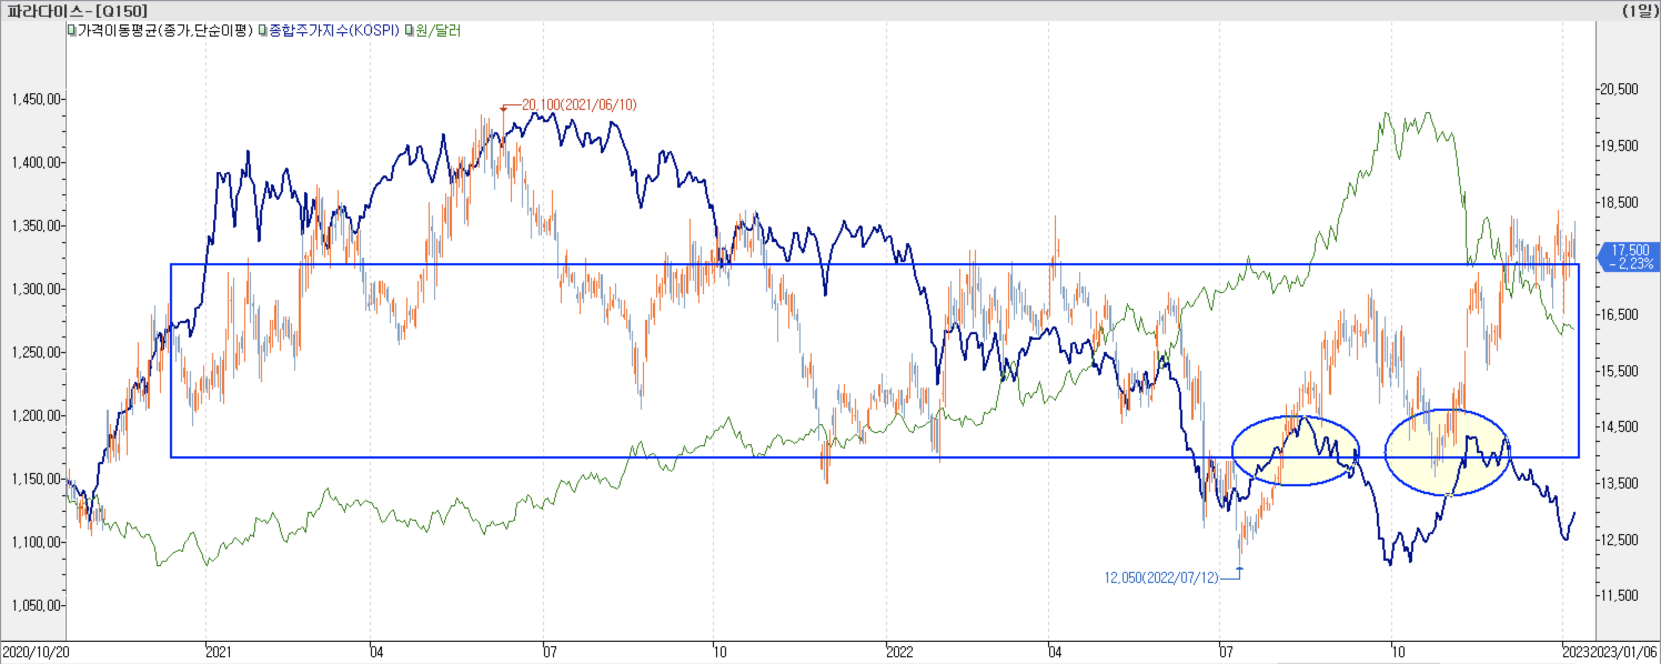Viewport: 1661px width, 664px height.
Task: Click the 2022 year label on time axis
Action: [899, 652]
